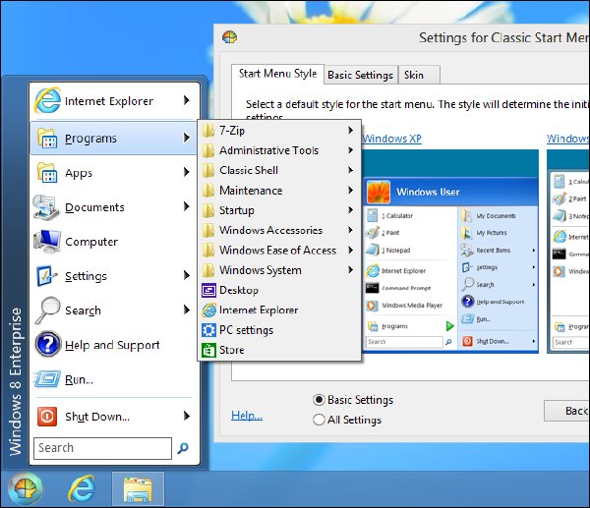Click the Windows Ease of Access folder icon
Image resolution: width=590 pixels, height=508 pixels.
click(208, 250)
